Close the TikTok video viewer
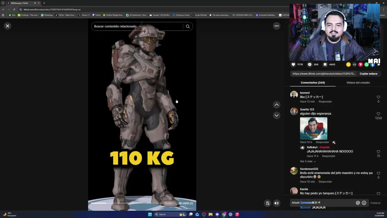This screenshot has width=387, height=218. (x=8, y=26)
